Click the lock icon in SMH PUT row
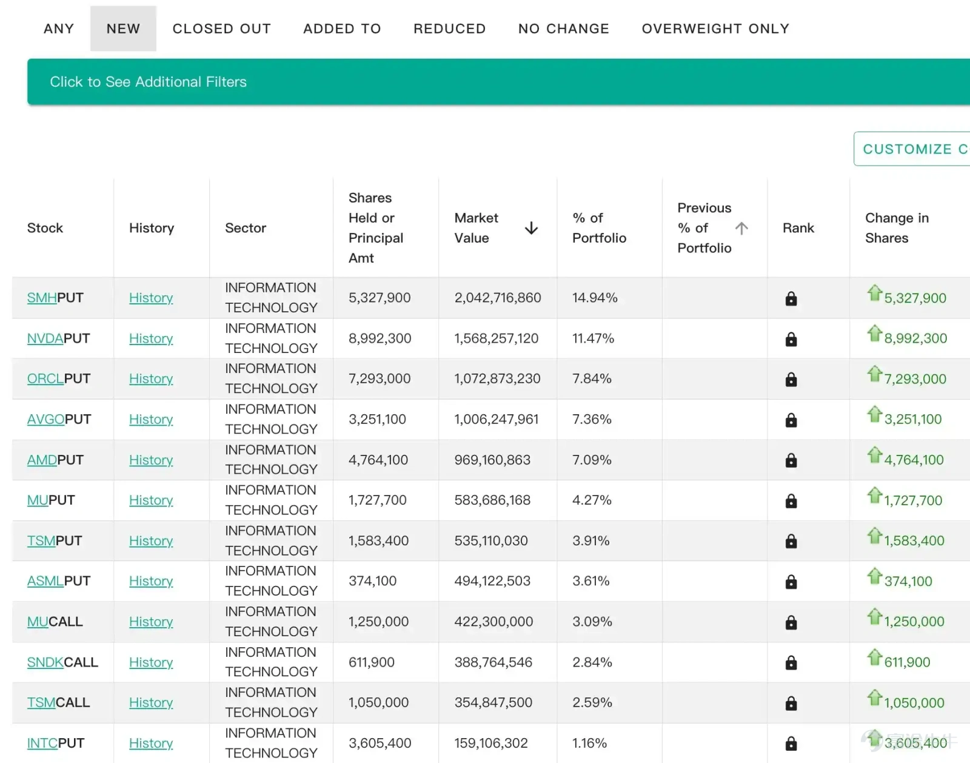This screenshot has width=970, height=763. click(x=791, y=298)
